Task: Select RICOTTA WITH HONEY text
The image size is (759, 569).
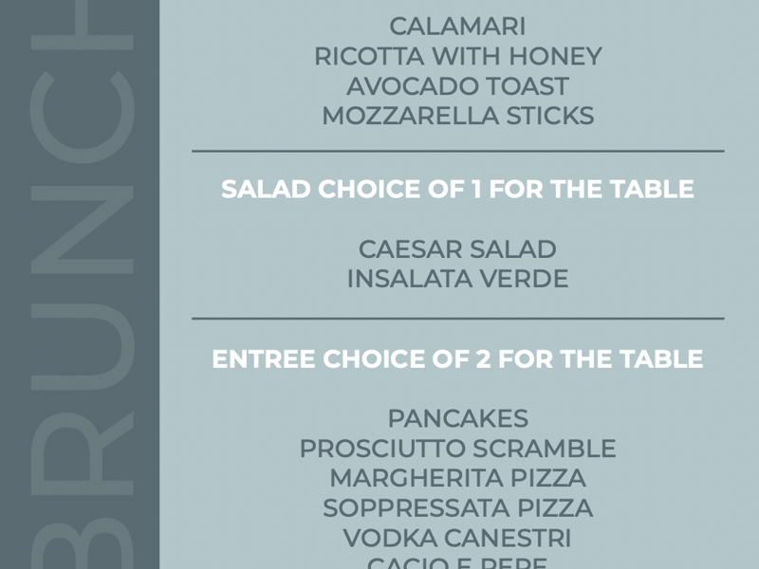Action: pos(458,56)
